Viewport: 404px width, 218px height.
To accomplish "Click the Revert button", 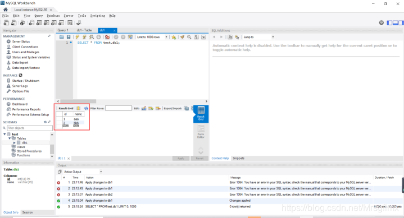I will click(199, 159).
